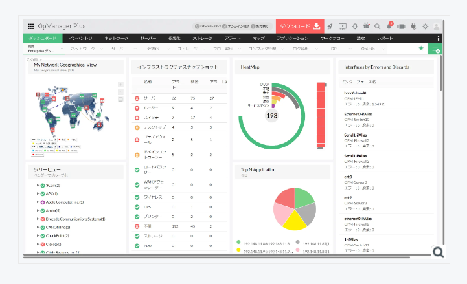Screen dimensions: 467x284
Task: Click the red status icon for 不明
Action: pos(137,226)
